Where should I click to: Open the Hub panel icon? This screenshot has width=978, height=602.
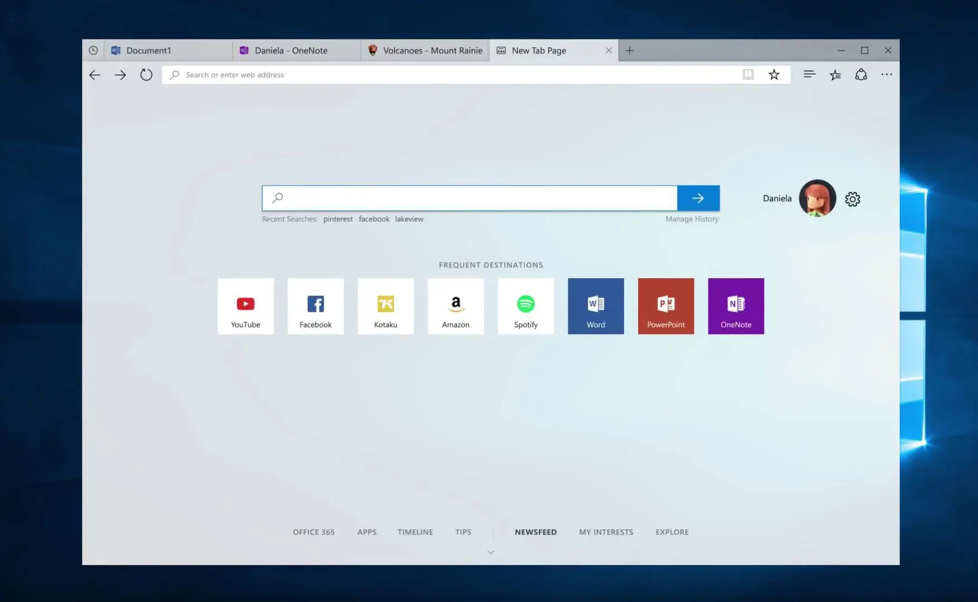[x=835, y=74]
